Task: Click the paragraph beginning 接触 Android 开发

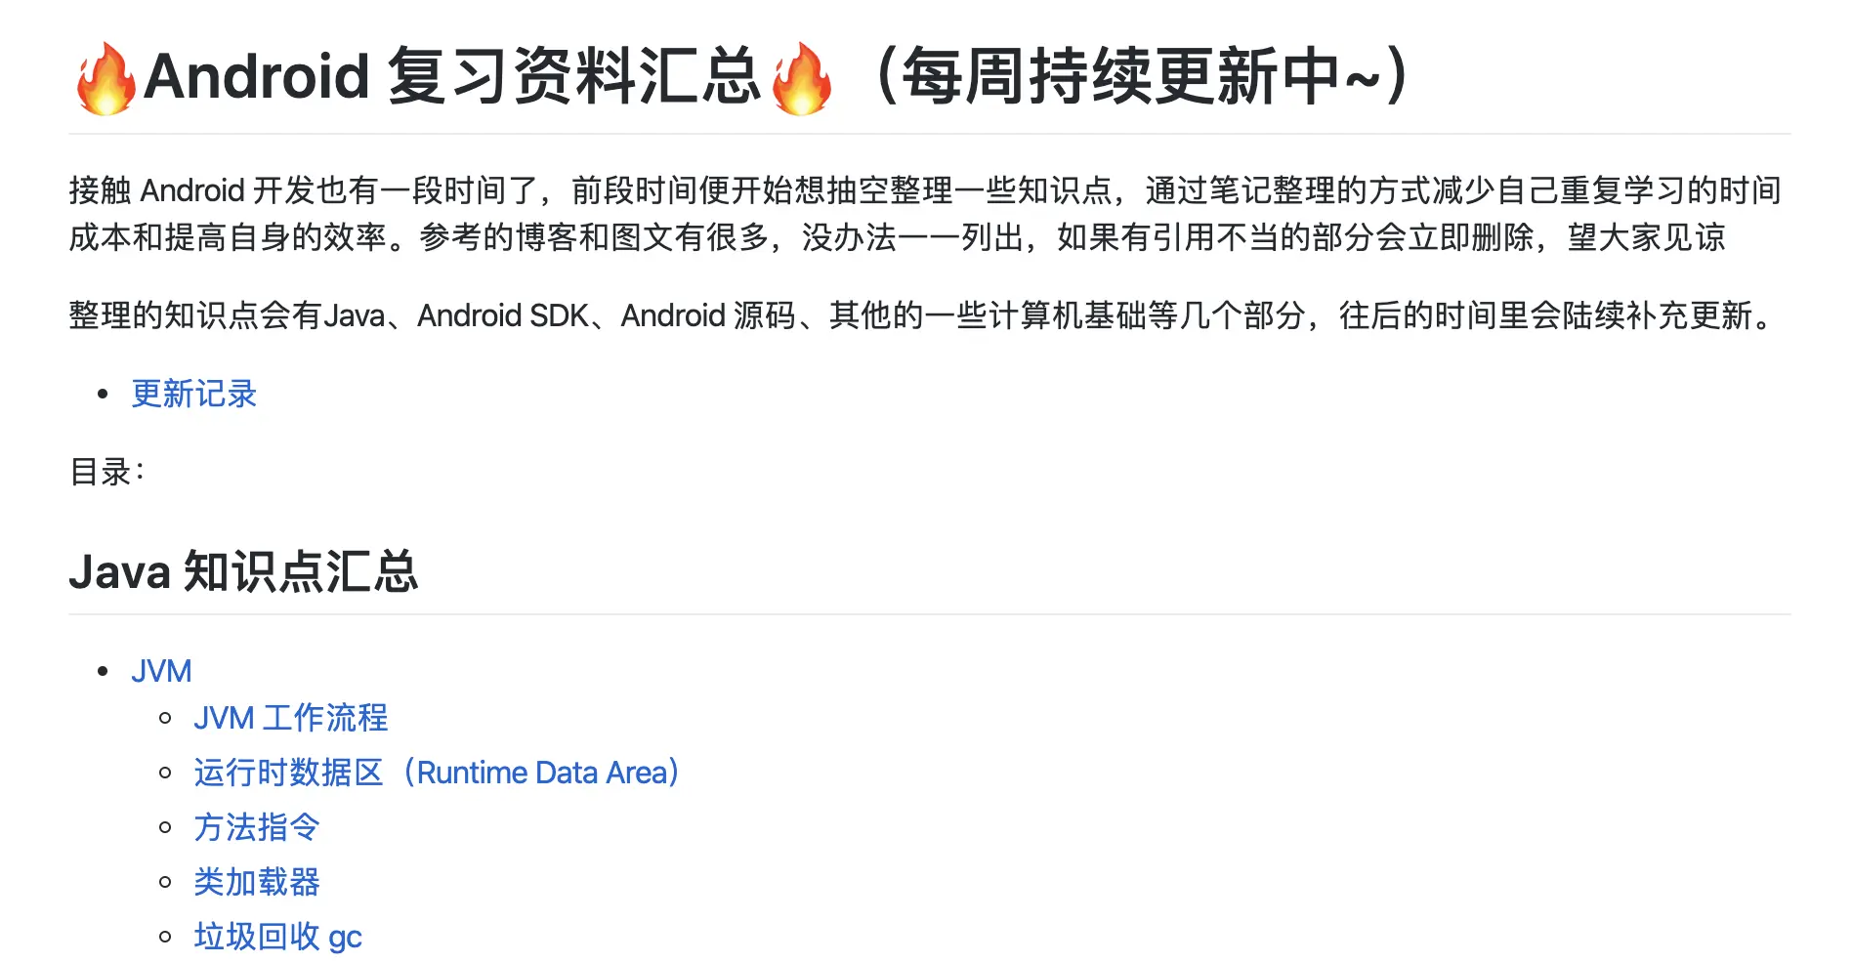Action: [x=925, y=213]
